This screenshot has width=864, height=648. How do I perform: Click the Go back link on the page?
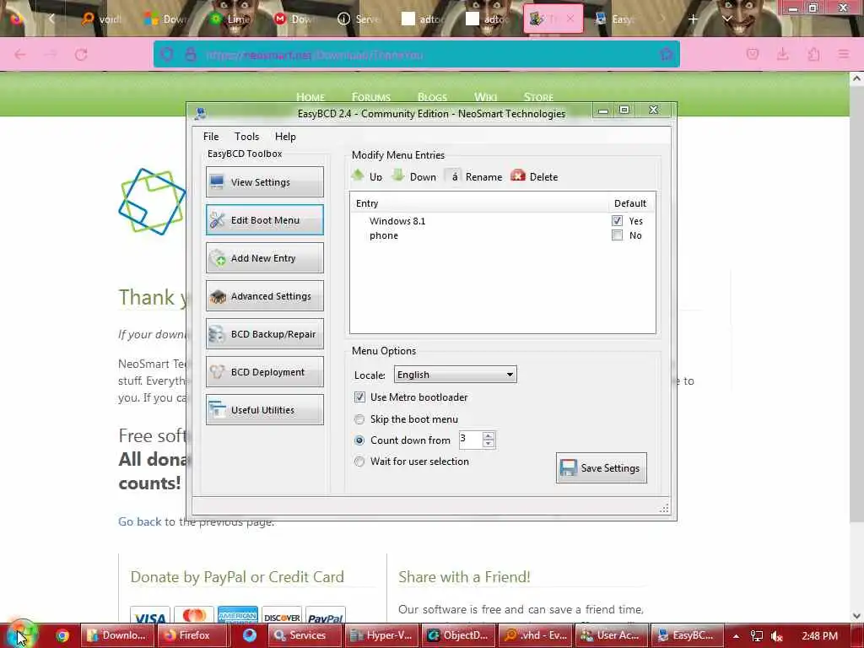coord(140,521)
